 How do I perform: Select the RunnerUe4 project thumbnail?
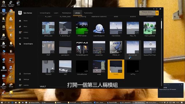[x=133, y=47]
